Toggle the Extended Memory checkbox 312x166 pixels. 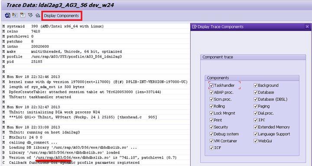256,127
